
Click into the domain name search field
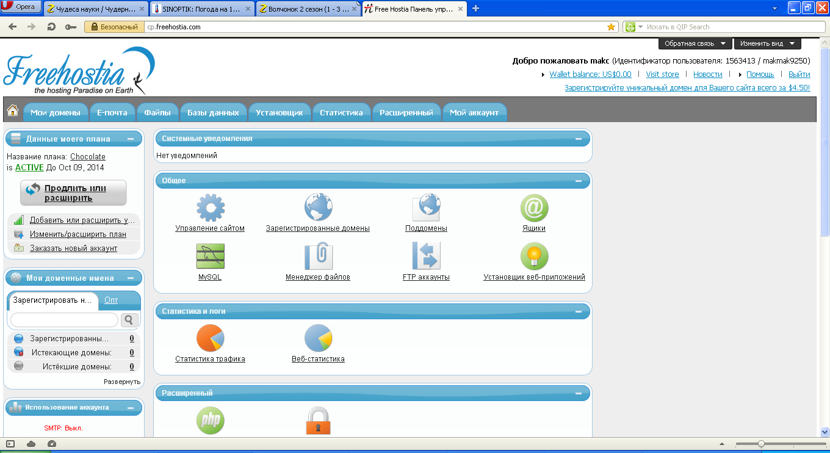pos(64,320)
